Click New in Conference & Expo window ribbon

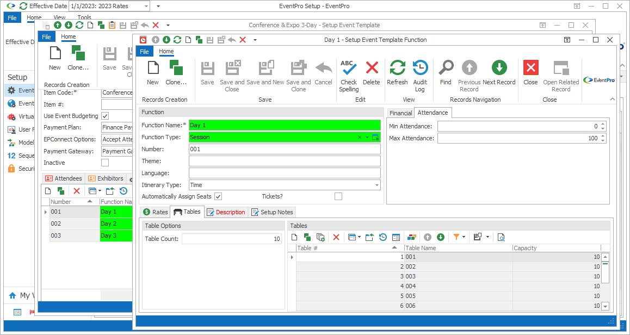(54, 58)
